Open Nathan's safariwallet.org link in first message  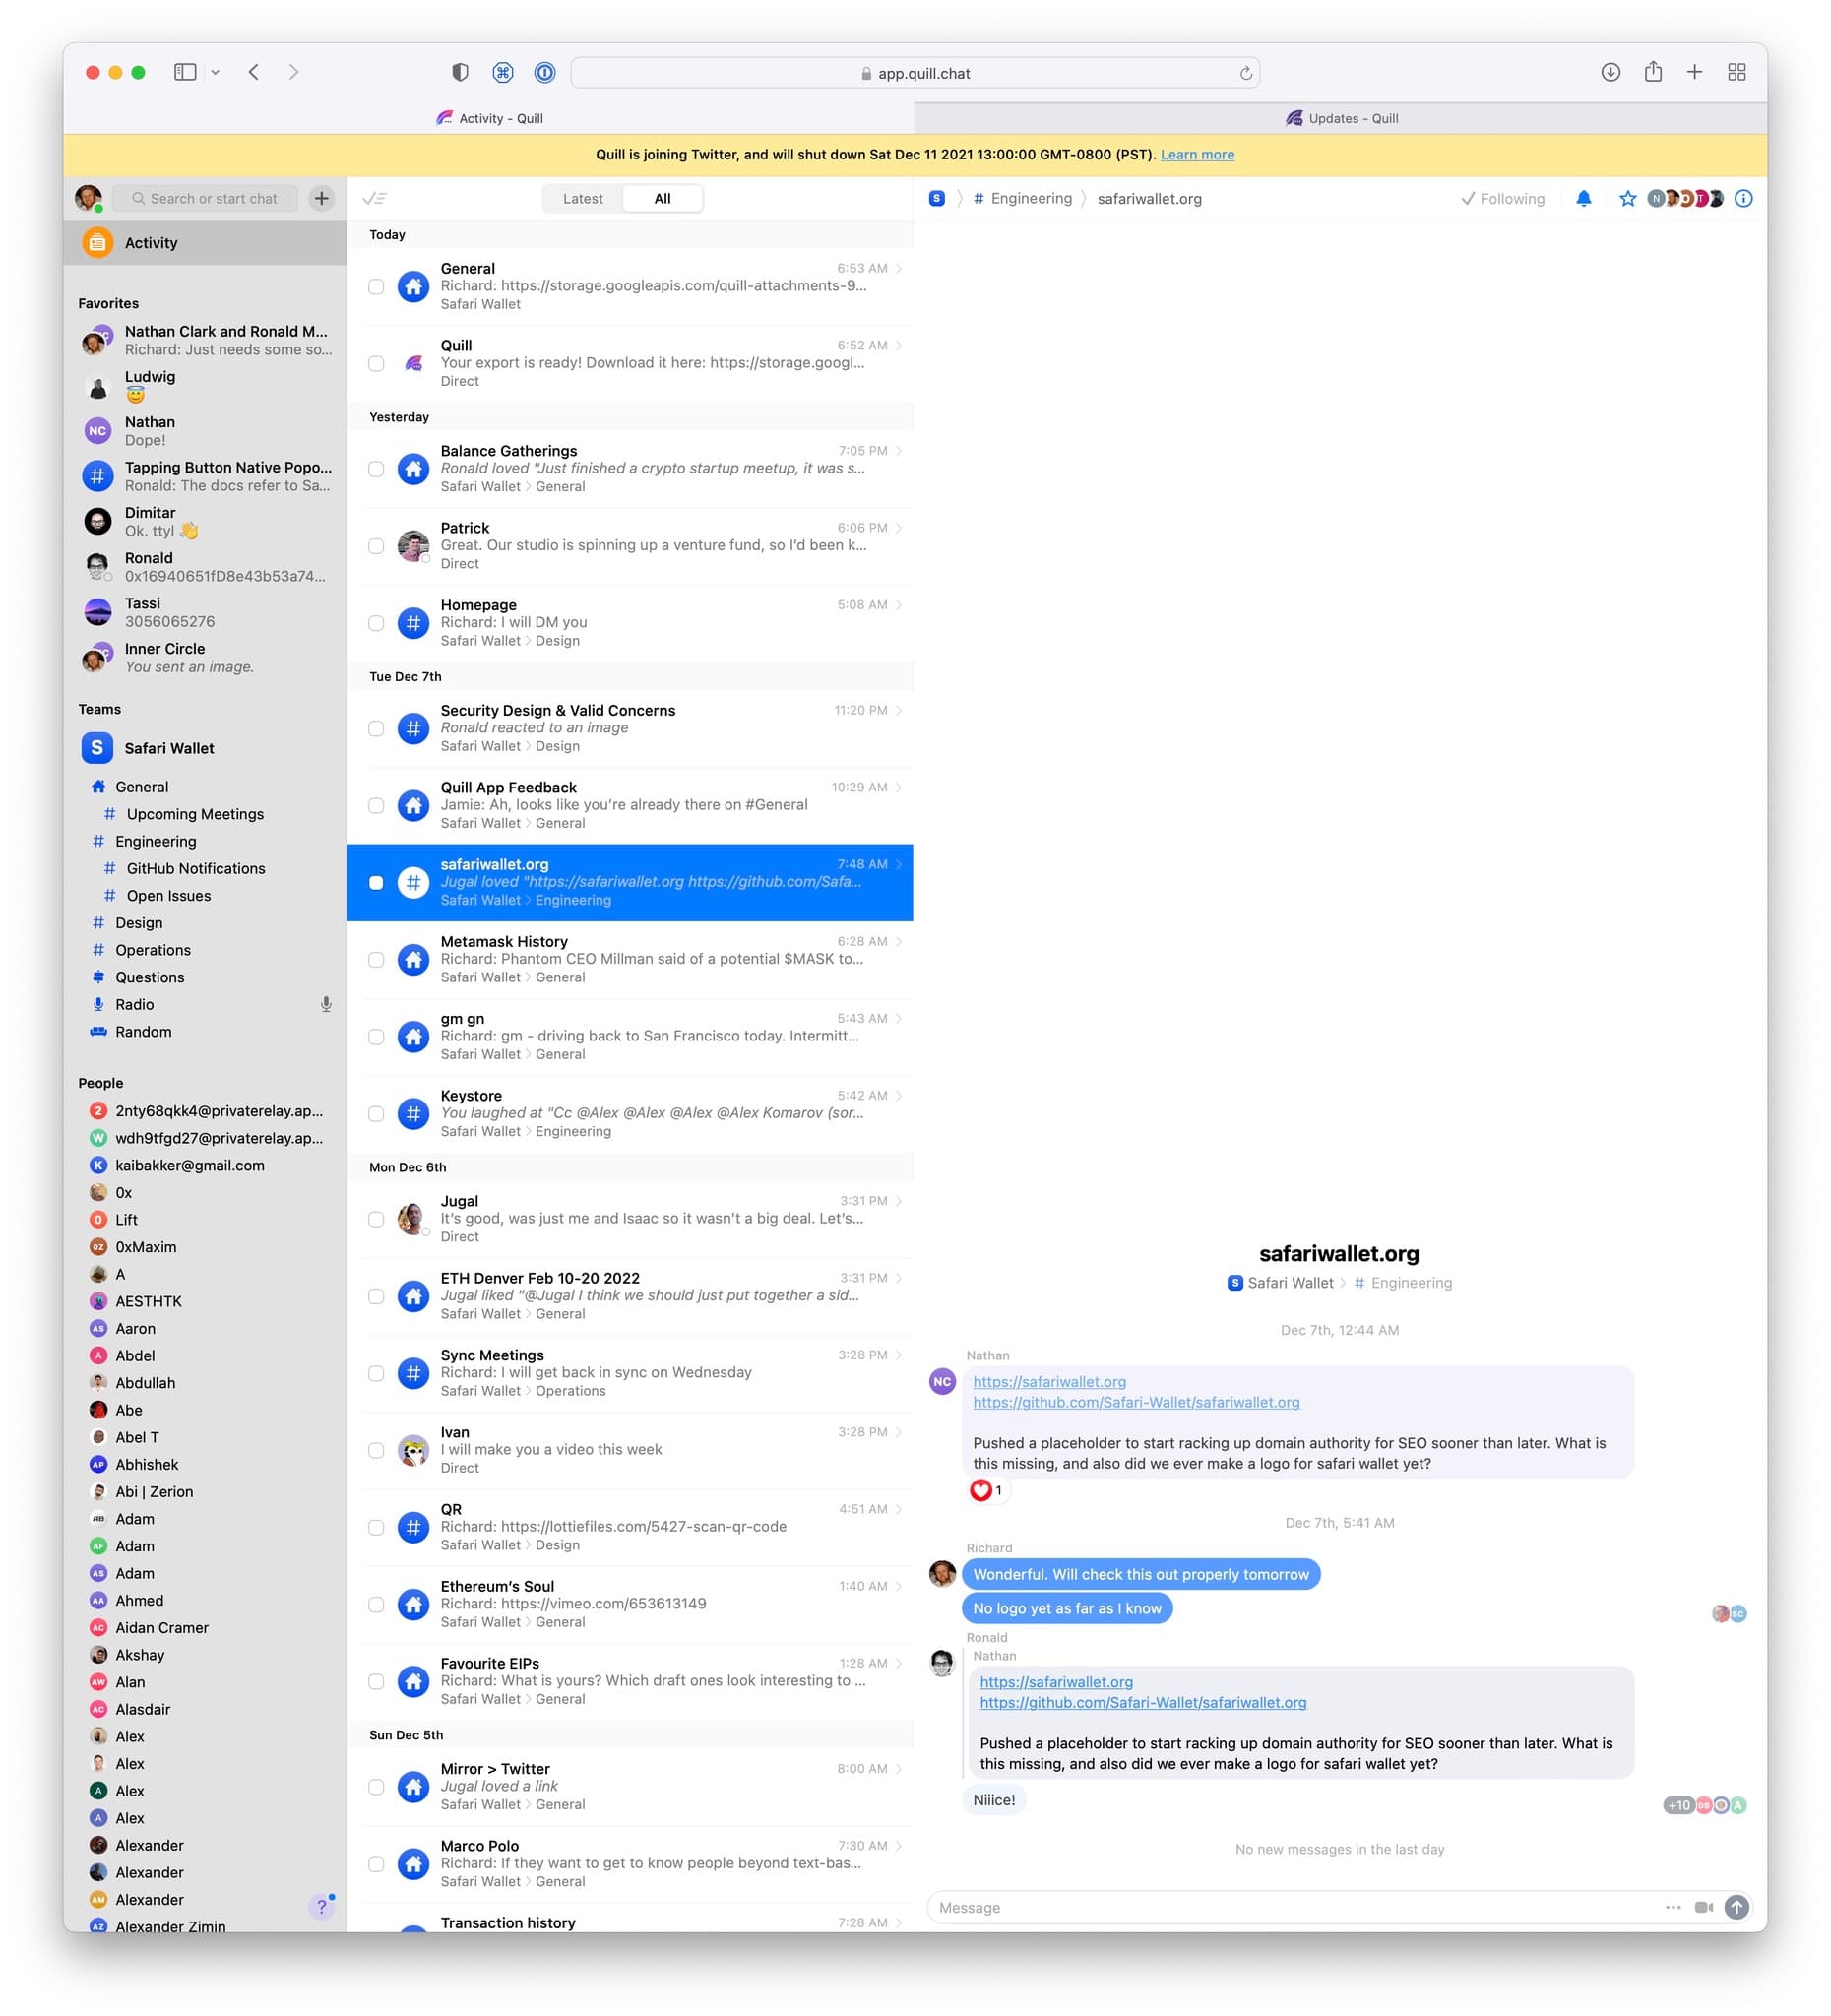click(1049, 1382)
